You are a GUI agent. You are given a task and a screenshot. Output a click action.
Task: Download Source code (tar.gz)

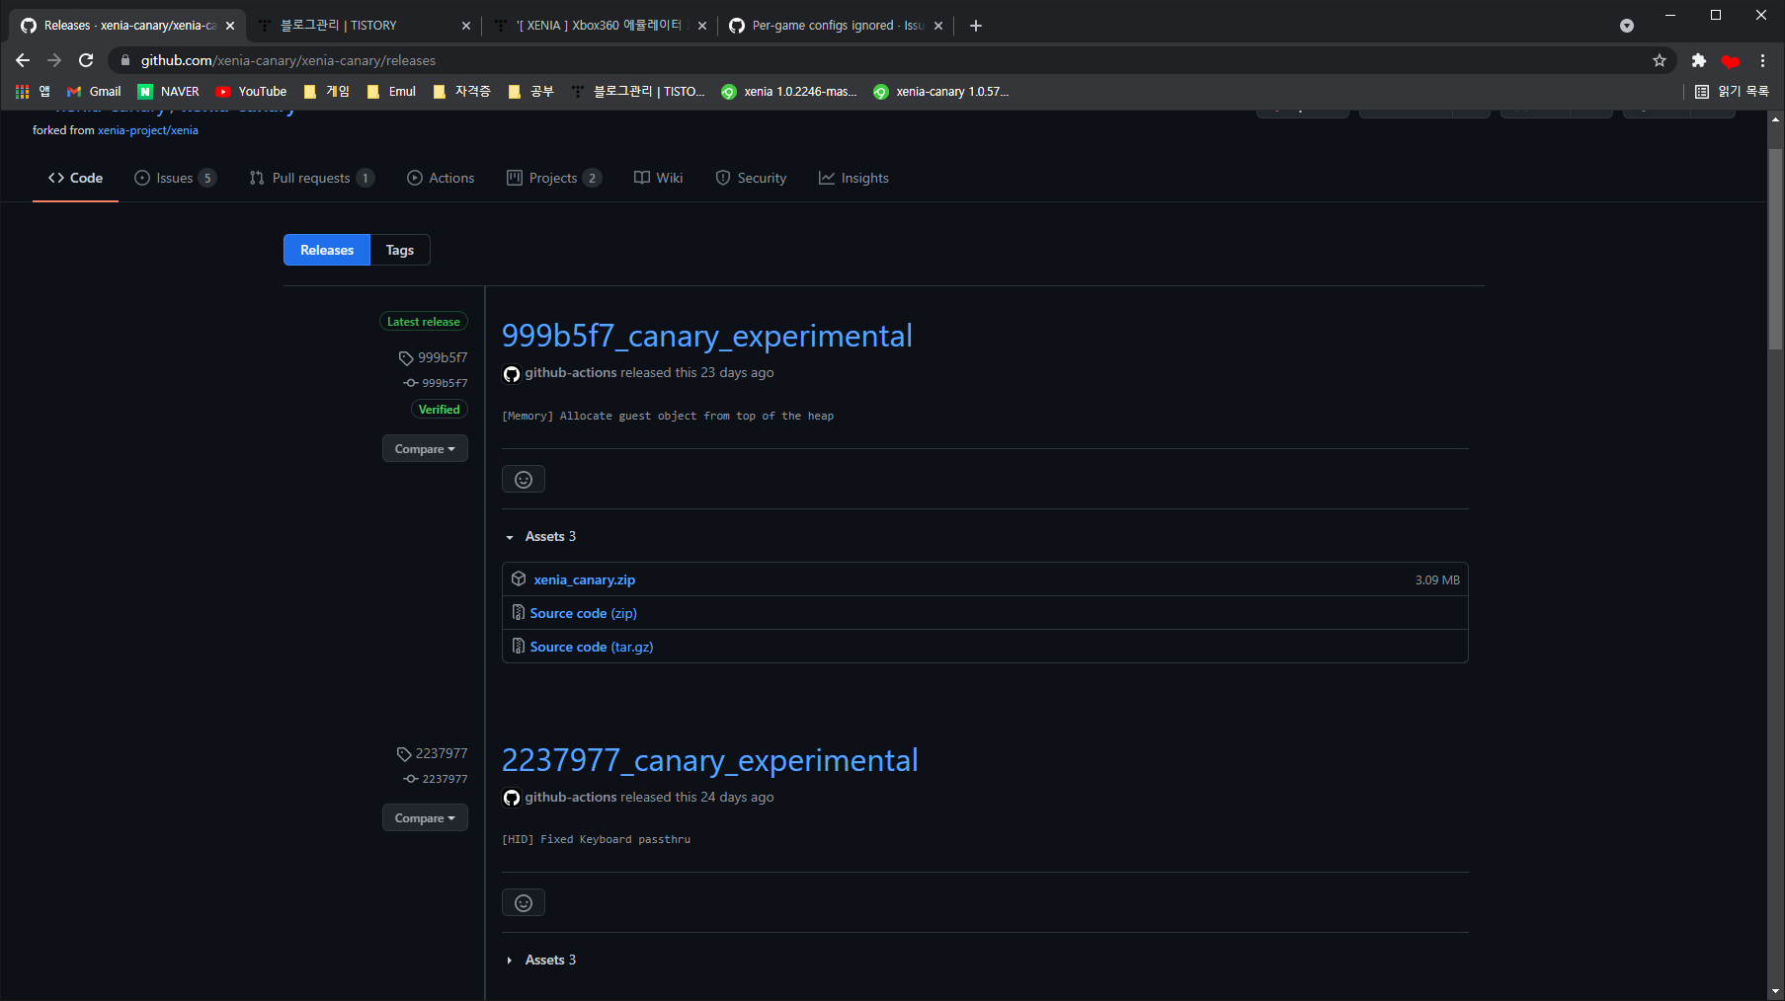592,647
